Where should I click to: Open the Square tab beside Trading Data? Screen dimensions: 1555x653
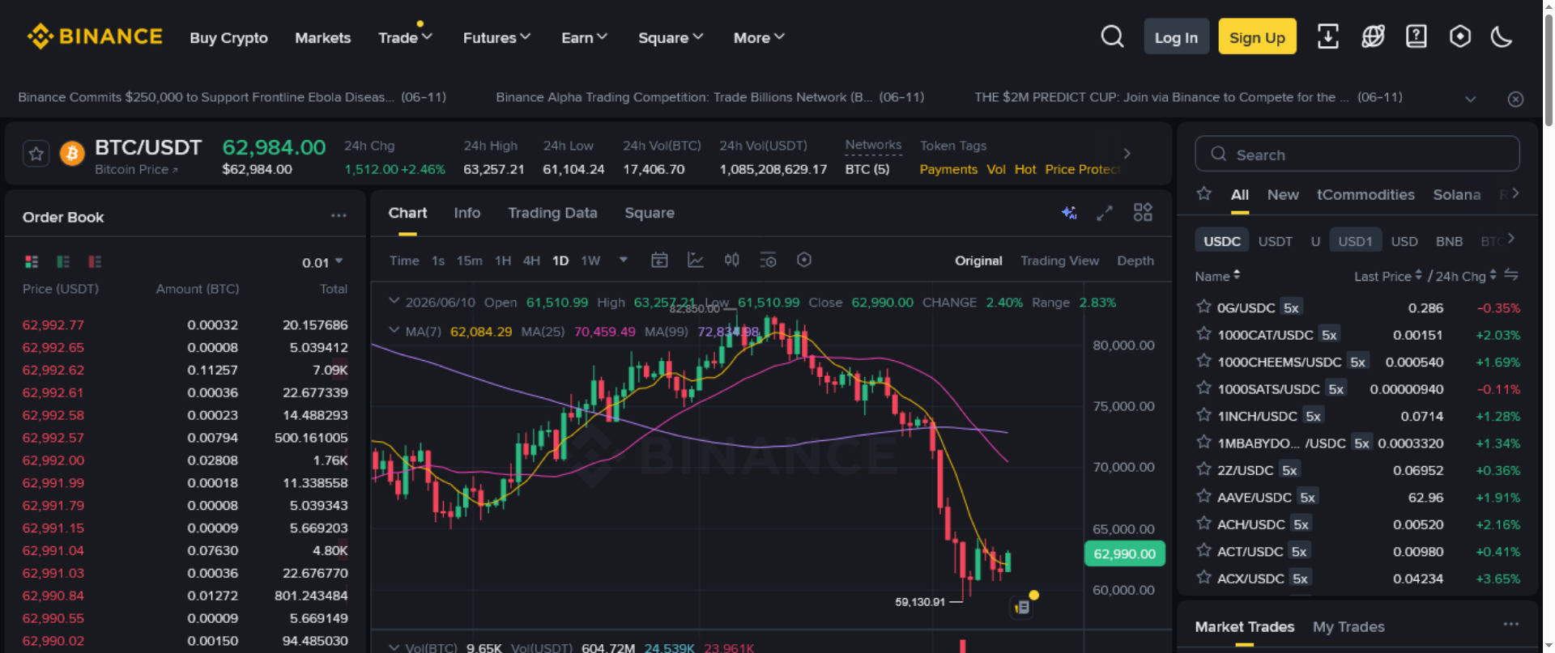pos(649,213)
